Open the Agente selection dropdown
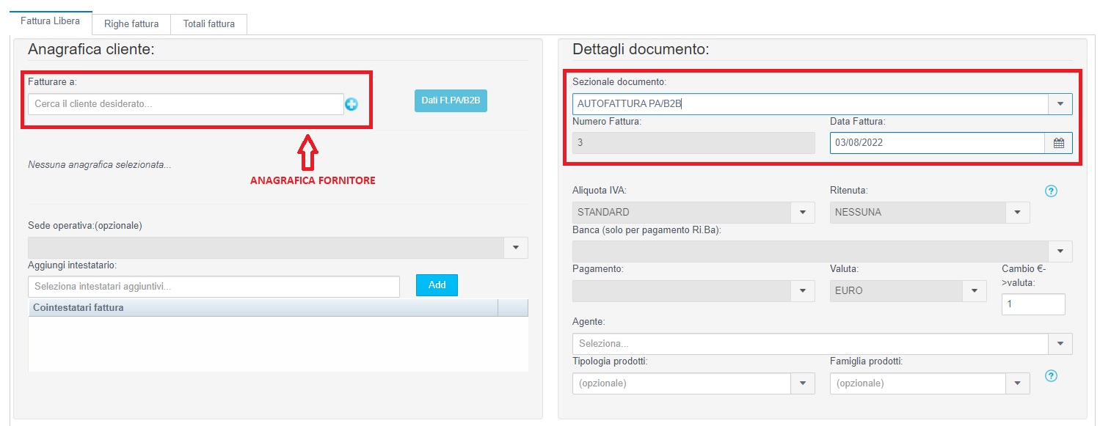Screen dimensions: 1100x426 pyautogui.click(x=1060, y=344)
